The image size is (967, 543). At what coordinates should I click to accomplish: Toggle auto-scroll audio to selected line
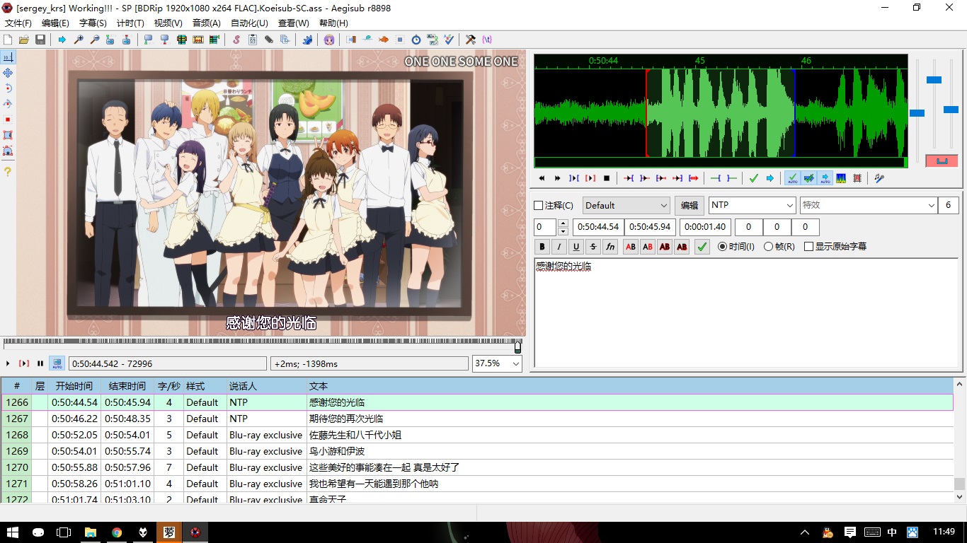[x=825, y=178]
